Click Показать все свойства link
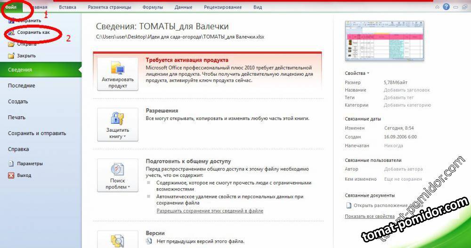 pyautogui.click(x=369, y=216)
